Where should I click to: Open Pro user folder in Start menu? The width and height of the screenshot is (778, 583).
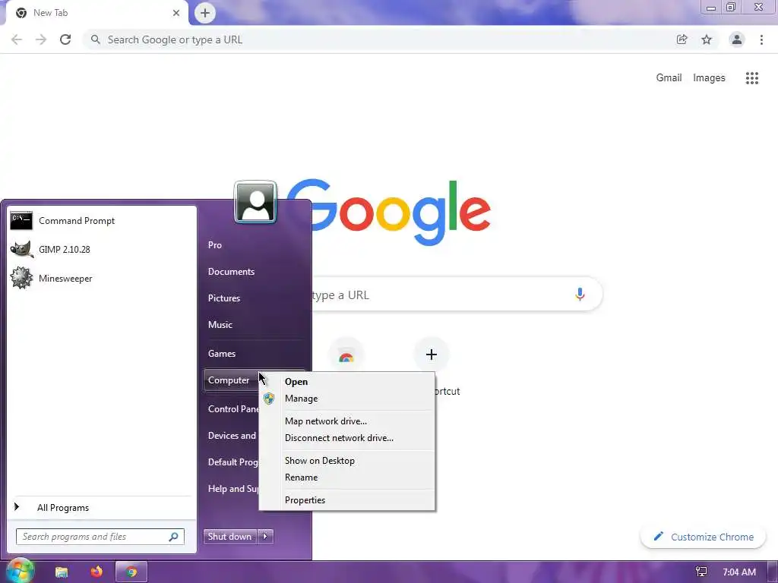click(x=215, y=245)
